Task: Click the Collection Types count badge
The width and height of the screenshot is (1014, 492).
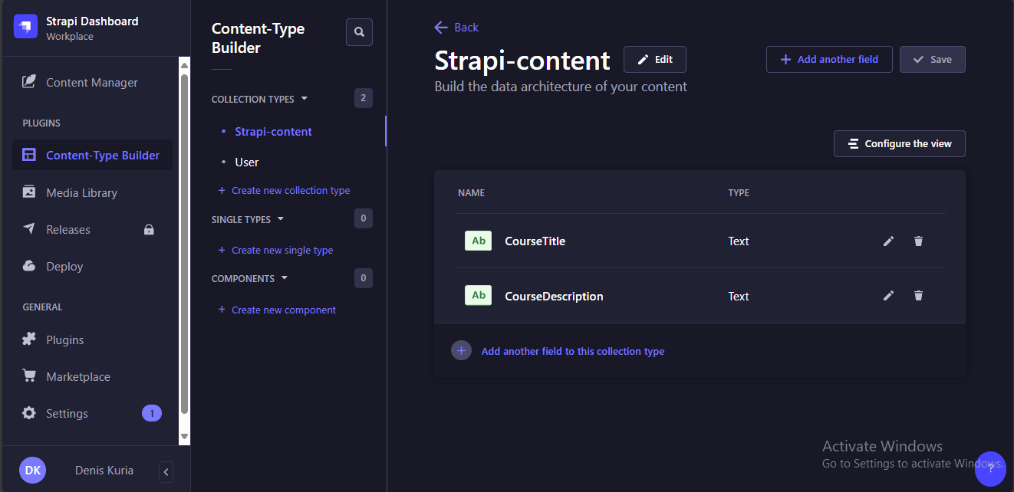Action: (x=364, y=98)
